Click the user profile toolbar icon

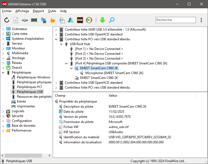71,20
